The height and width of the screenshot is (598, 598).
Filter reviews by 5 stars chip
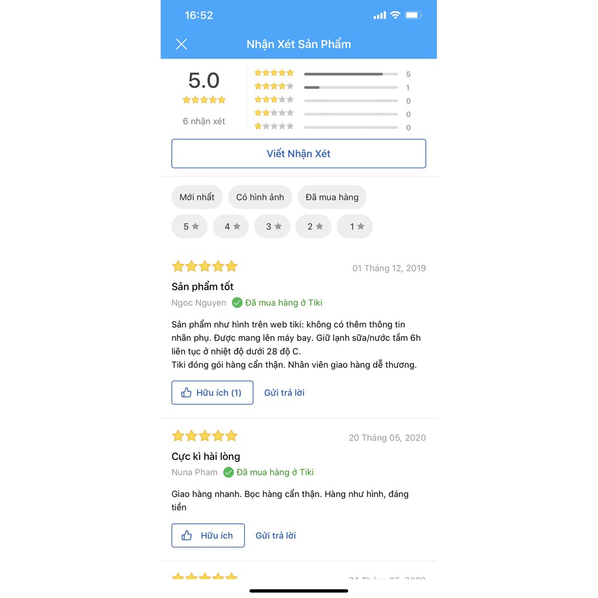point(190,227)
